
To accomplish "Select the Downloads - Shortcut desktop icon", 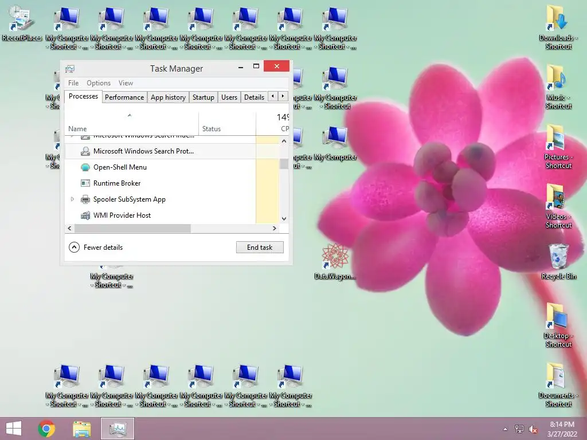I will 558,27.
